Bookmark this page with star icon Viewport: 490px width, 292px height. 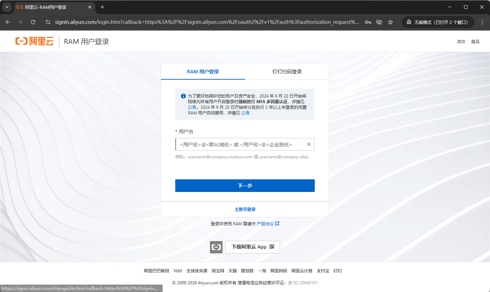pyautogui.click(x=390, y=22)
